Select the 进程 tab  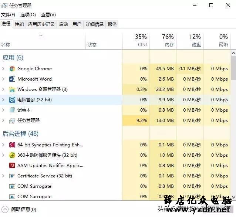(6, 24)
